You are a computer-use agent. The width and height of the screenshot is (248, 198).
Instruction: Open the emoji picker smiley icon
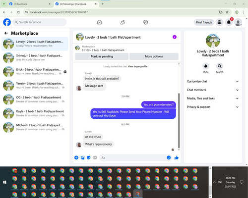pos(169,157)
